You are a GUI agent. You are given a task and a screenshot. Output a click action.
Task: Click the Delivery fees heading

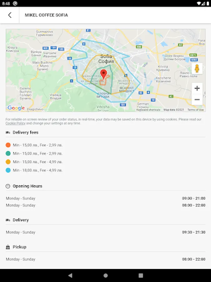click(26, 133)
